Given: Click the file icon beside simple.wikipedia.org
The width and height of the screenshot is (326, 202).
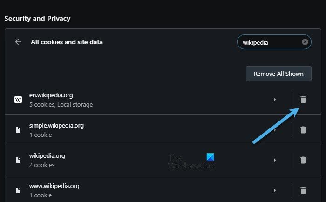Looking at the screenshot, I should [18, 130].
